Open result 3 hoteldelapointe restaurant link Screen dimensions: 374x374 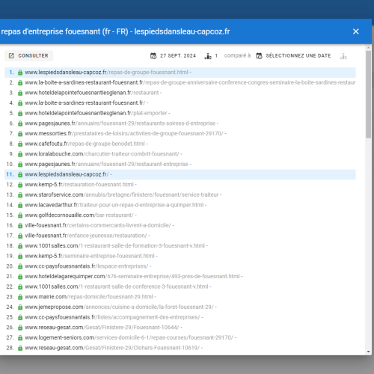92,93
